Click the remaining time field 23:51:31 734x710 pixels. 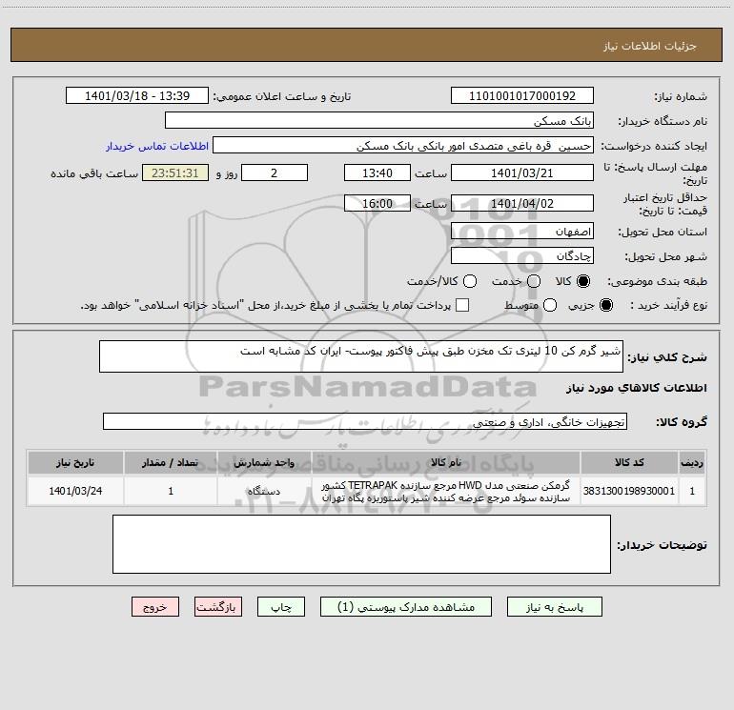click(x=175, y=172)
